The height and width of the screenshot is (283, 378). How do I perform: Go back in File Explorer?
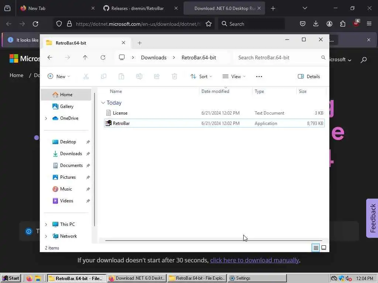pyautogui.click(x=50, y=57)
